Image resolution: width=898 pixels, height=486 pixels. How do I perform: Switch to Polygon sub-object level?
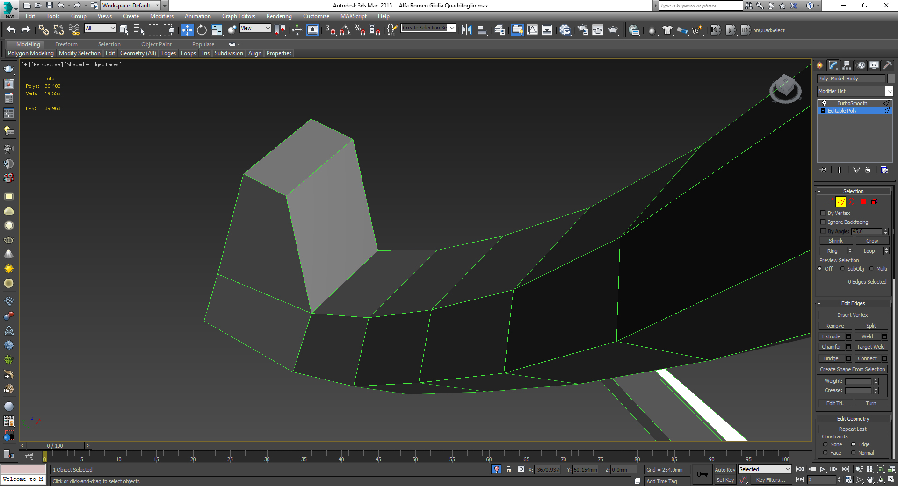(863, 202)
